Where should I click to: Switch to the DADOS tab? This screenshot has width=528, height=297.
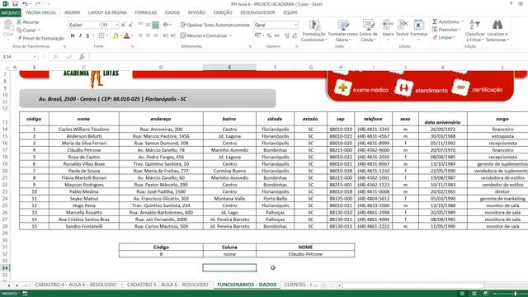172,12
